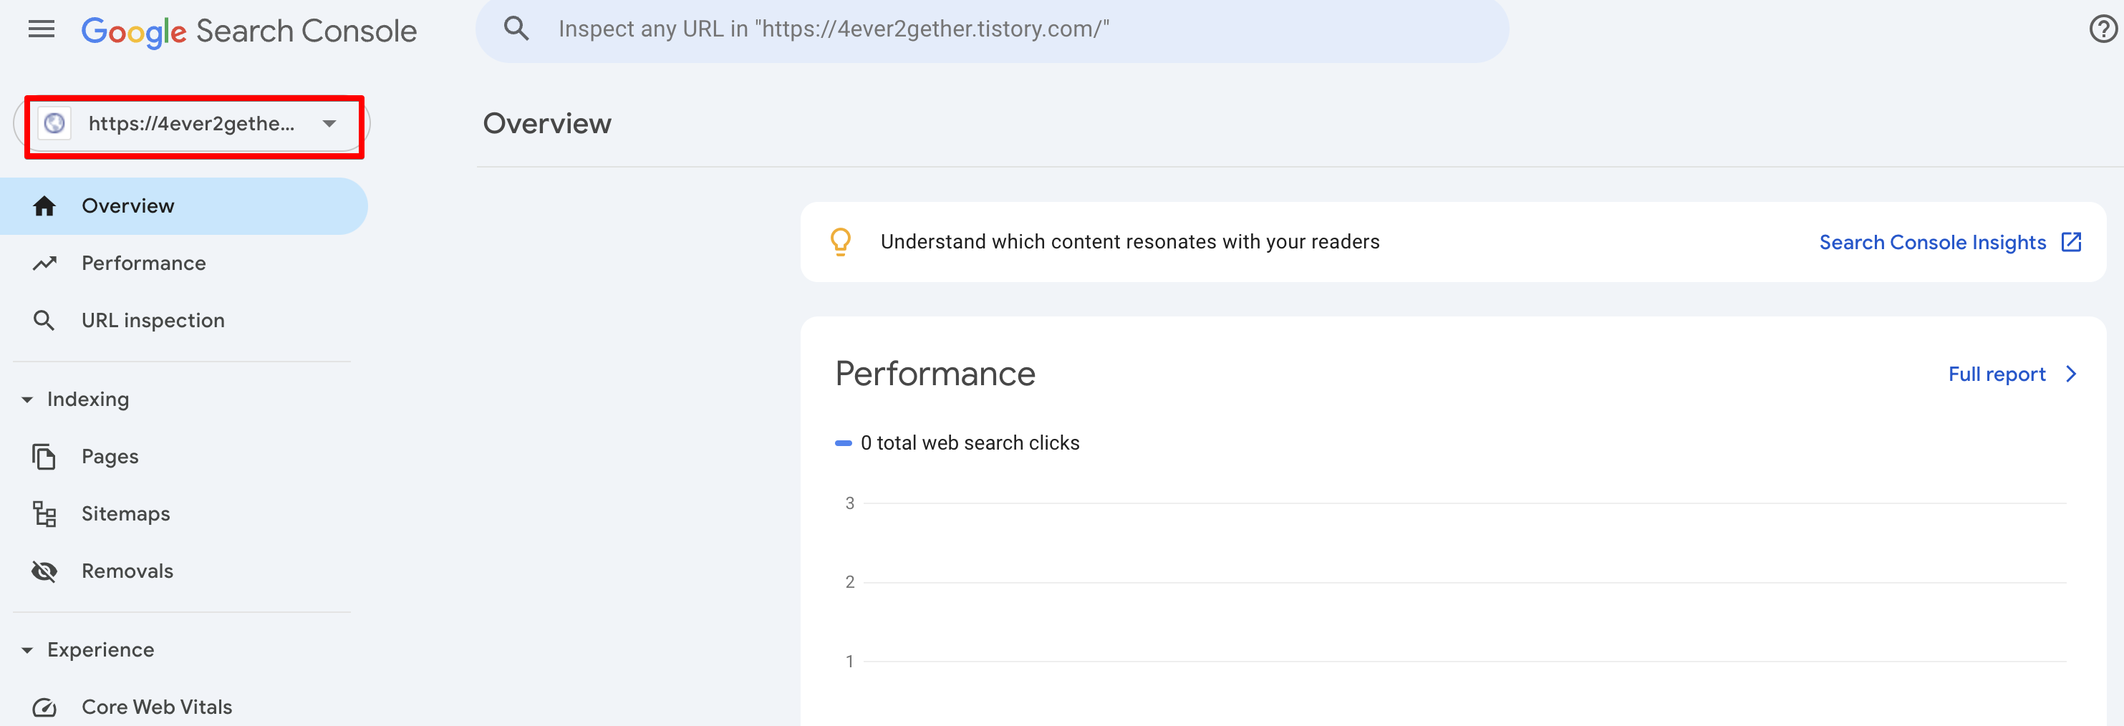Click the URL inspection magnifier icon
The width and height of the screenshot is (2124, 726).
[44, 321]
